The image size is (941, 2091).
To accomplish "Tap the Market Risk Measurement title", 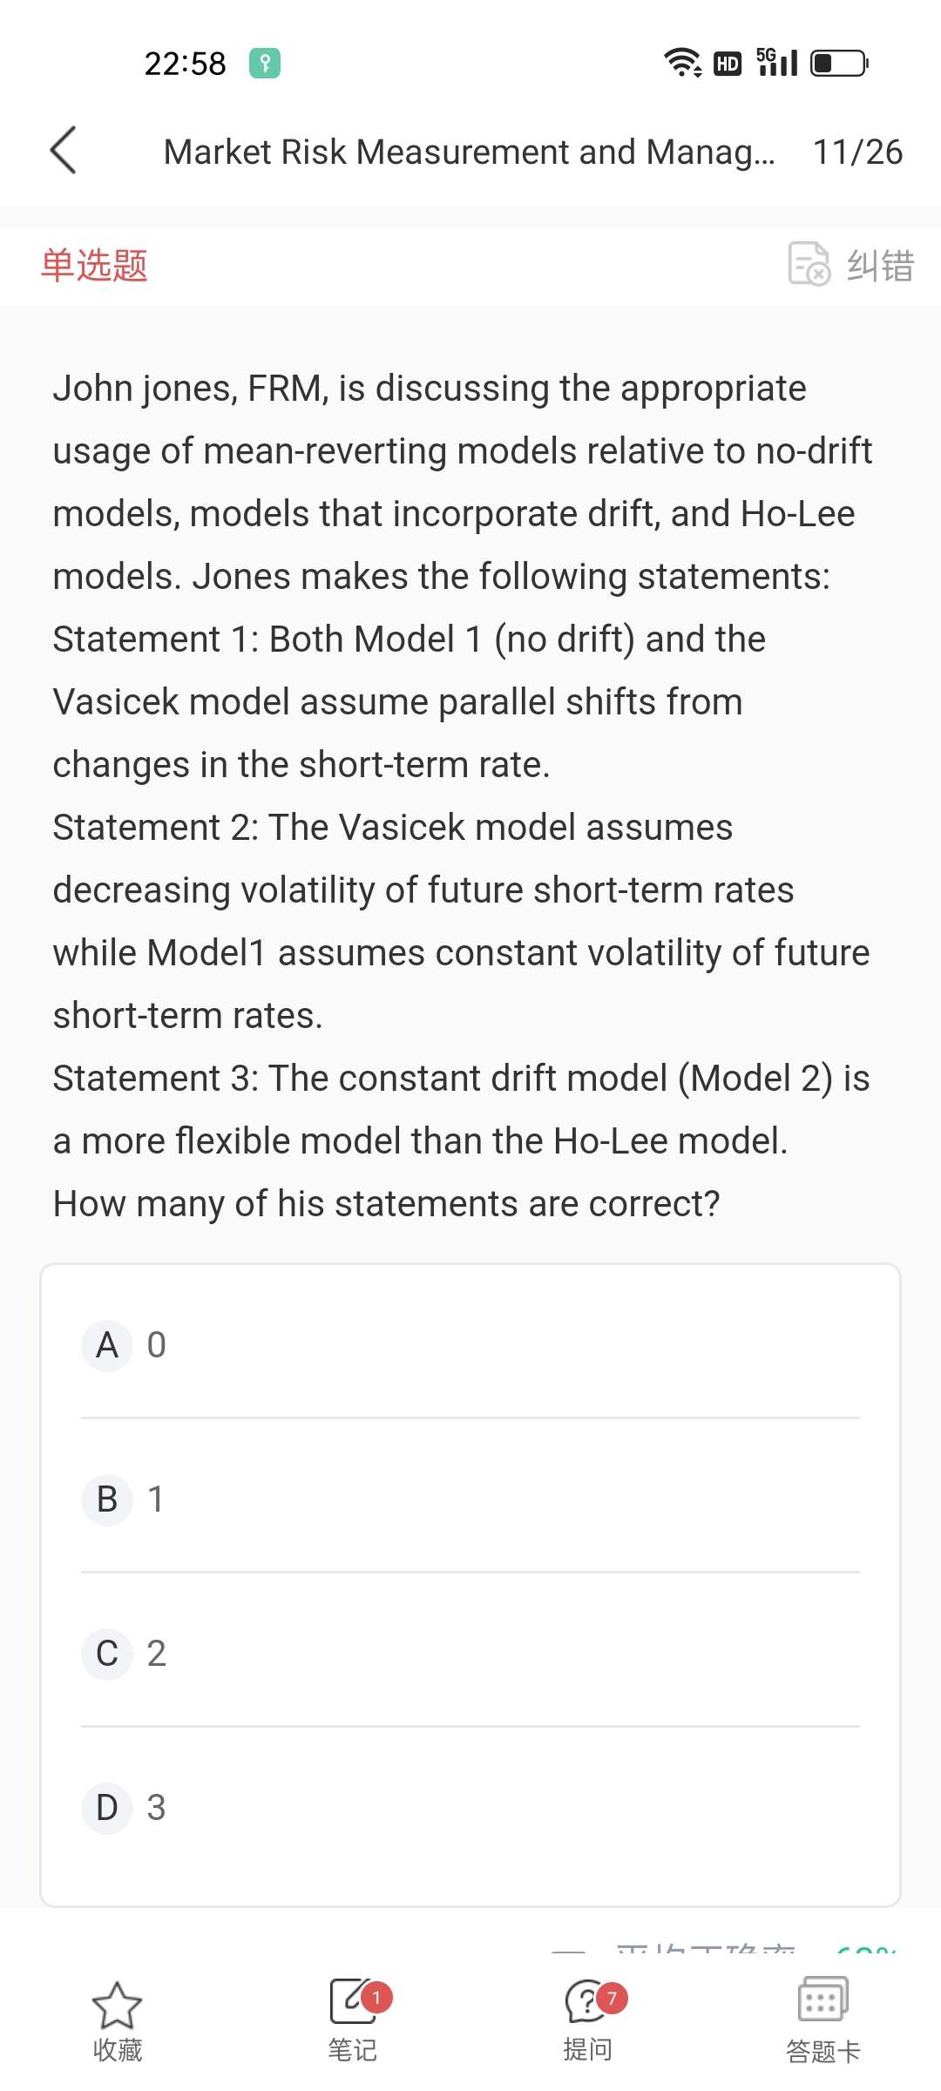I will point(469,152).
